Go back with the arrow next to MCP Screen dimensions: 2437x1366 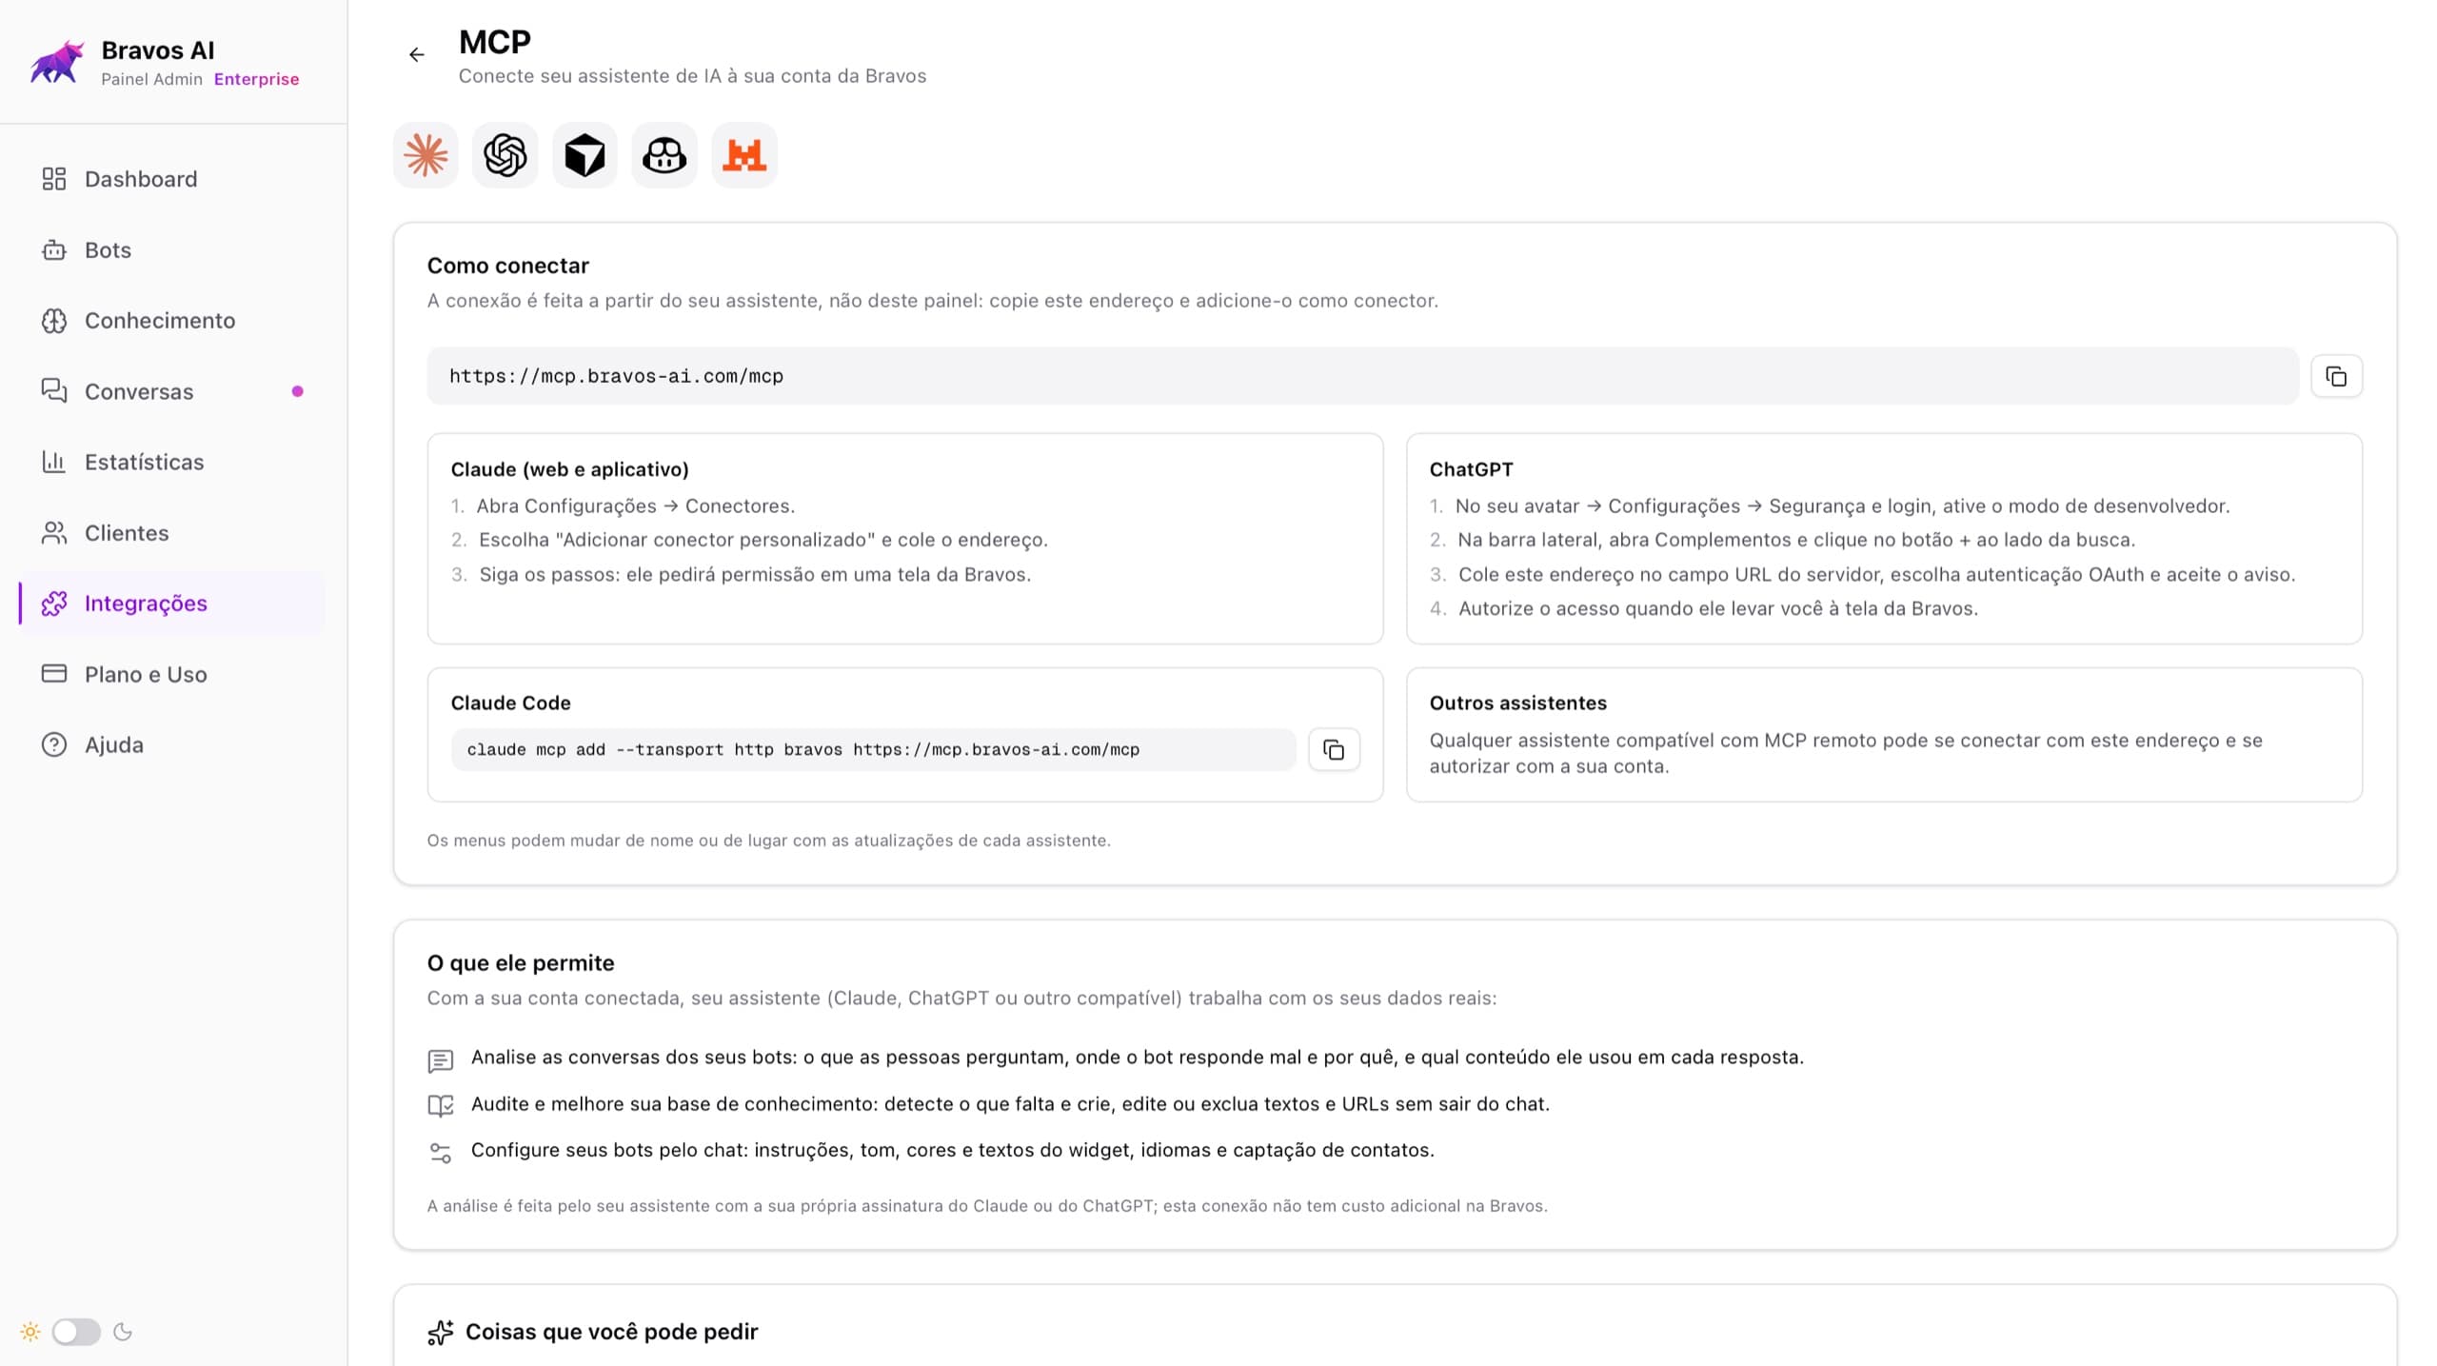[x=416, y=55]
